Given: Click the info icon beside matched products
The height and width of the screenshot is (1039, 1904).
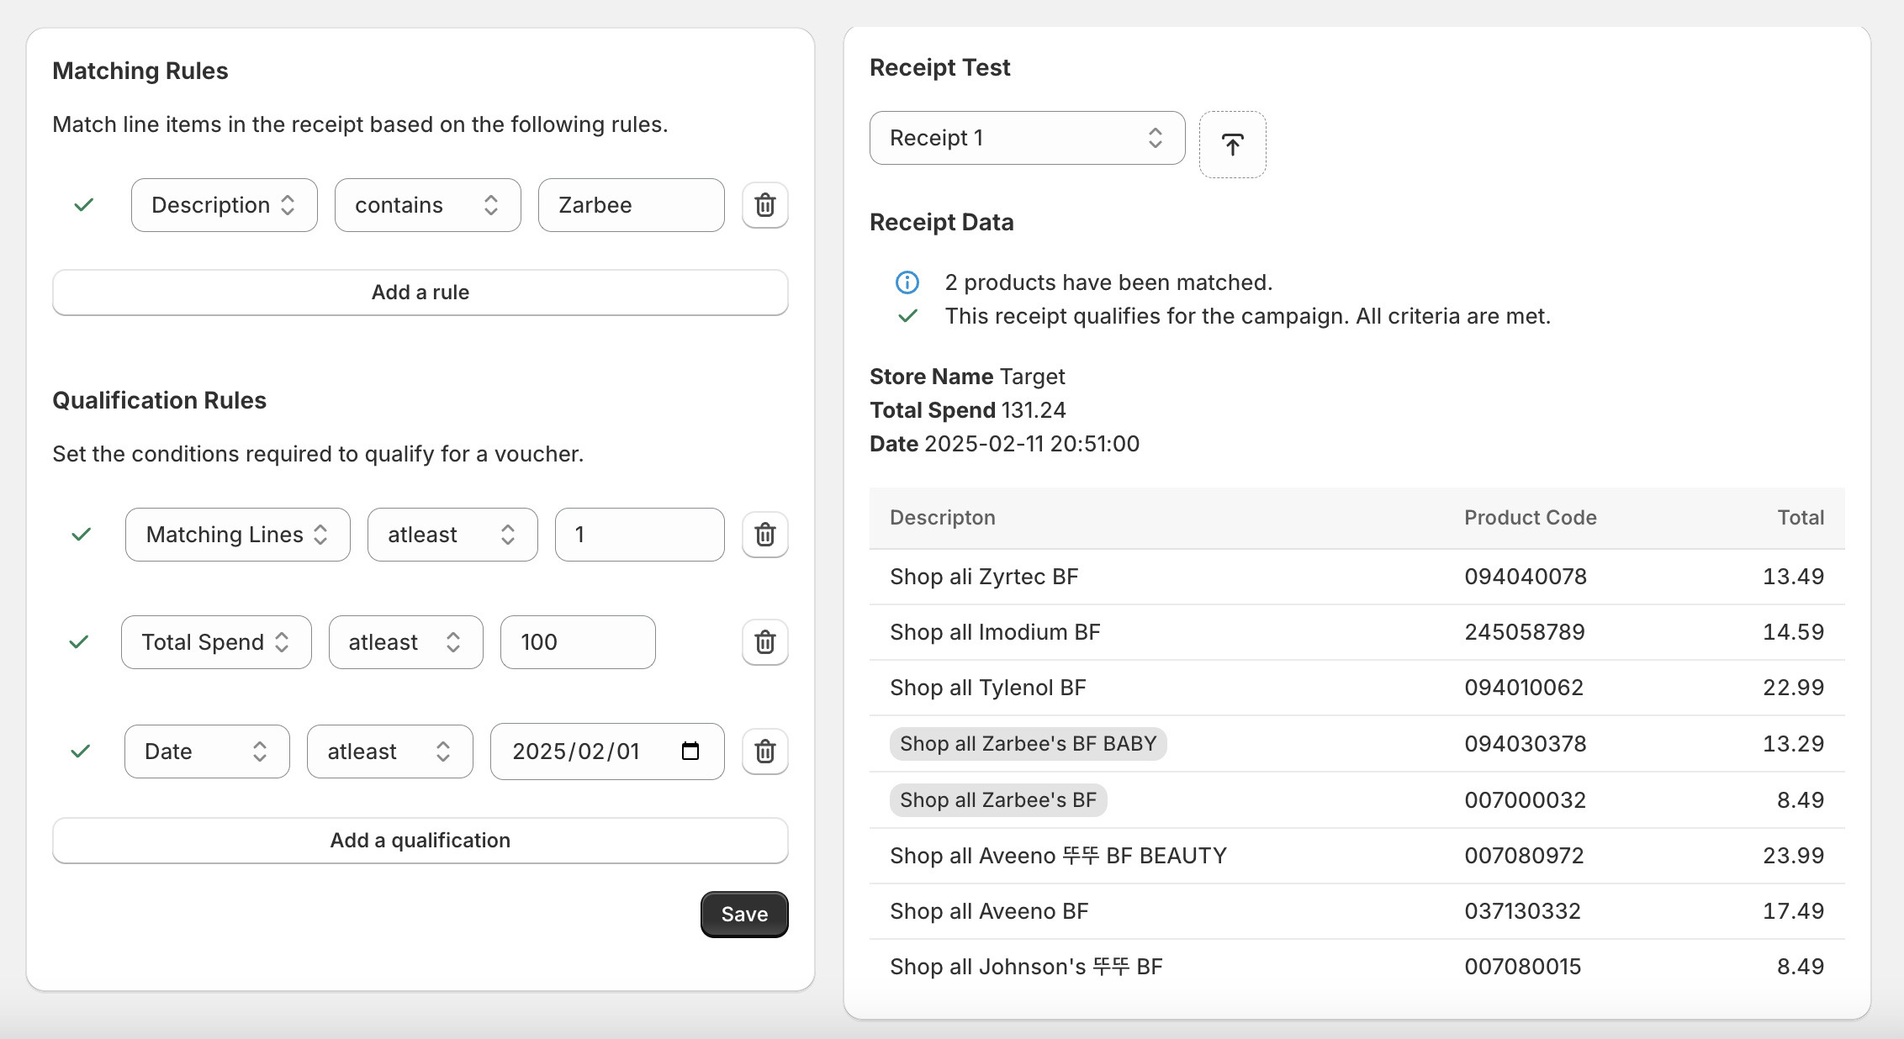Looking at the screenshot, I should pos(907,282).
